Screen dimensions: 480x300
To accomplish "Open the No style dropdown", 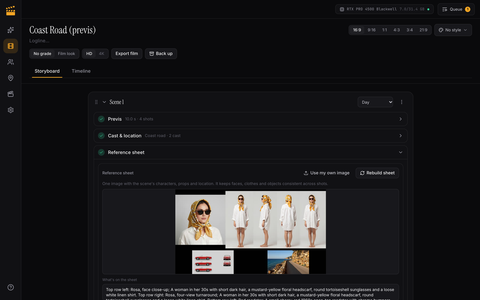I will point(453,30).
